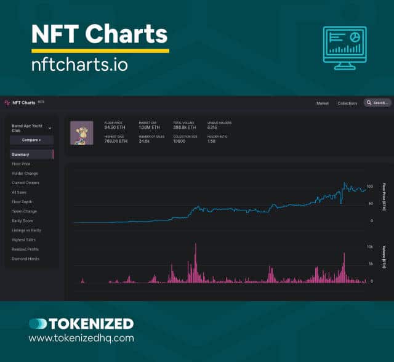This screenshot has height=362, width=394.
Task: Click the 100 floor price axis tick
Action: point(370,187)
